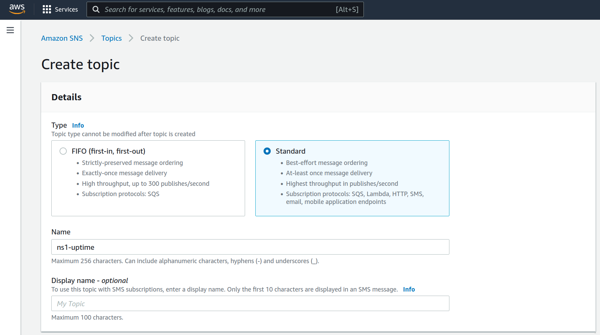Click 'High throughput, up to 300 publishes/second' text
The height and width of the screenshot is (335, 600).
146,184
